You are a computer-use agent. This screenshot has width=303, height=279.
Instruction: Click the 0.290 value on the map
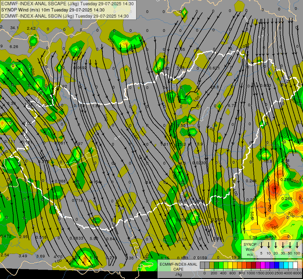tap(217, 220)
